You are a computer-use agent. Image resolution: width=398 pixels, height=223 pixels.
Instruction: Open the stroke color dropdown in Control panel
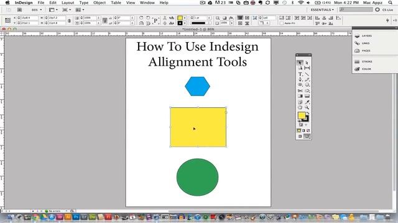(185, 23)
